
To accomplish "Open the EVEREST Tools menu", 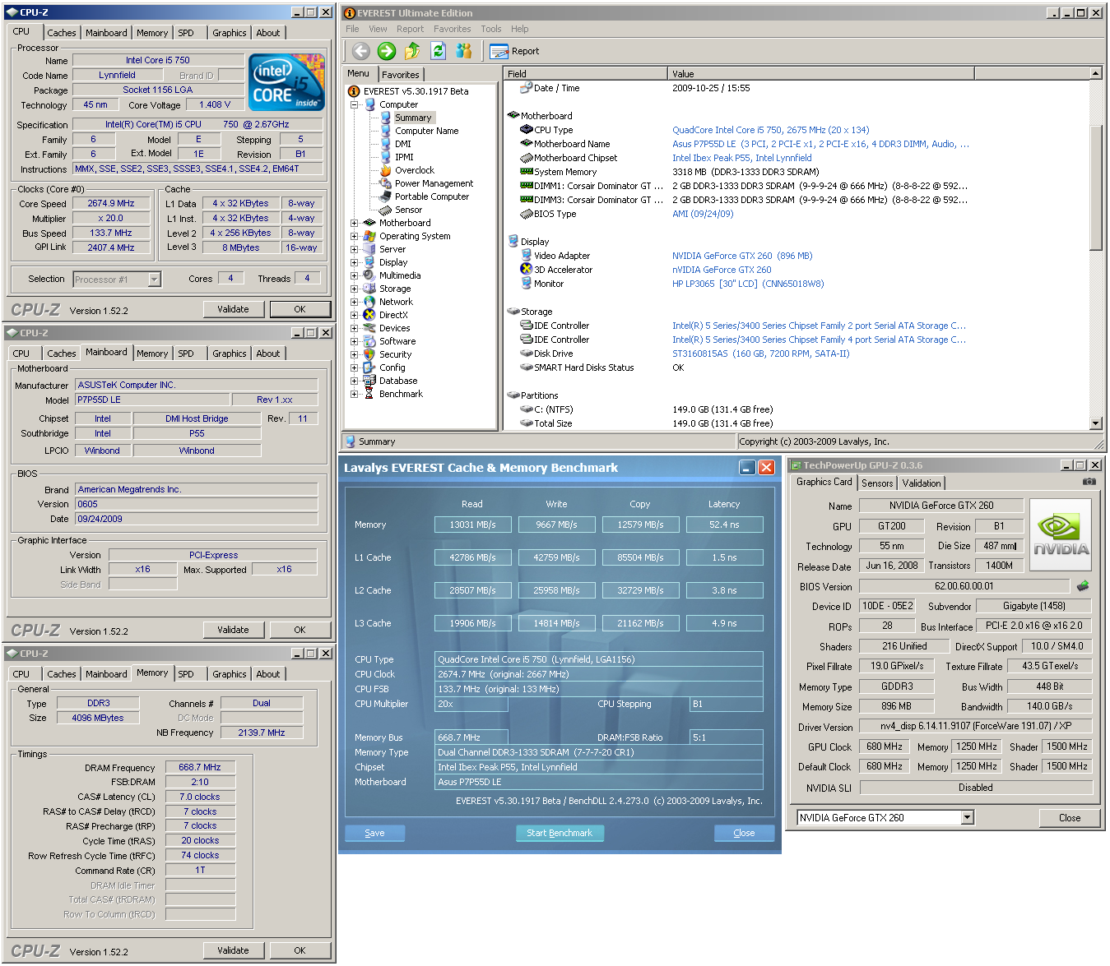I will (x=491, y=29).
